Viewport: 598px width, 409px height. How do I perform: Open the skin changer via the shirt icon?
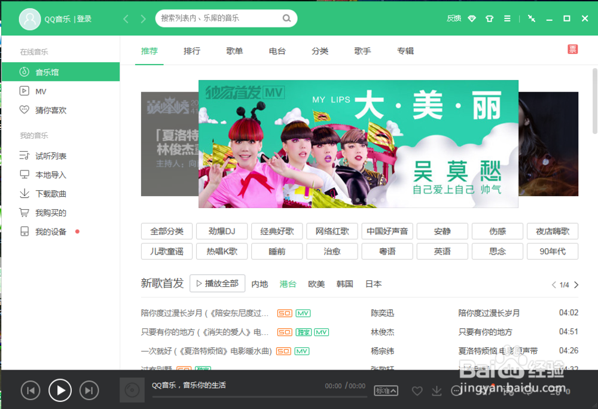(489, 18)
